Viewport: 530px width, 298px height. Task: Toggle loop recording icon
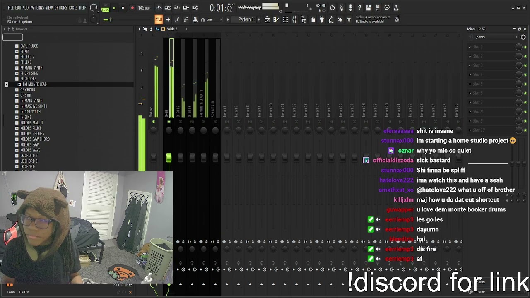tap(195, 8)
